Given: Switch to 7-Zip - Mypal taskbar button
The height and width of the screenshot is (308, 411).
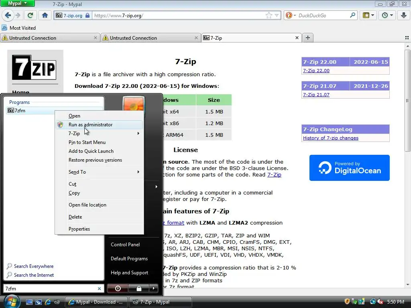Looking at the screenshot, I should [x=160, y=302].
